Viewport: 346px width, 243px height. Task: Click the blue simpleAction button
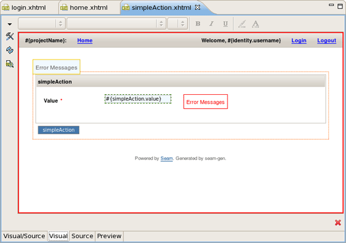tap(58, 130)
